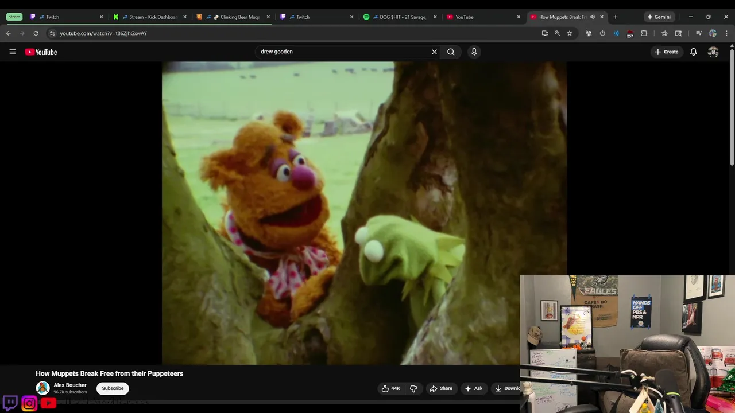Open the blue sound-wave extension
Screen dimensions: 735x413
pos(616,33)
